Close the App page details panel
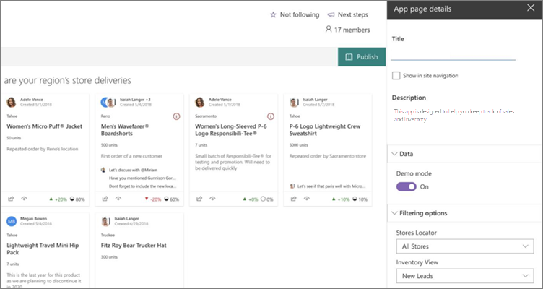 coord(531,8)
